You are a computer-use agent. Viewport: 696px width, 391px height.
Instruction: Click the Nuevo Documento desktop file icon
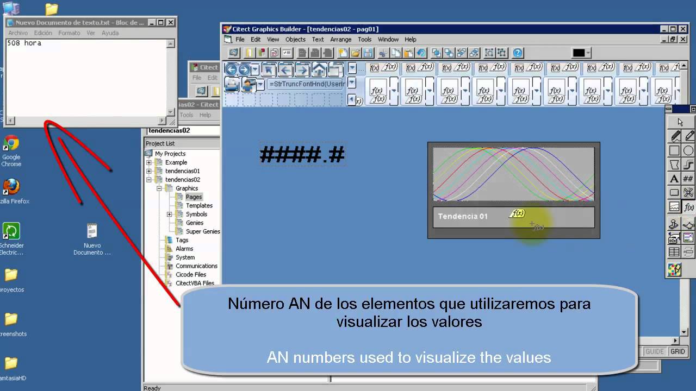click(92, 239)
